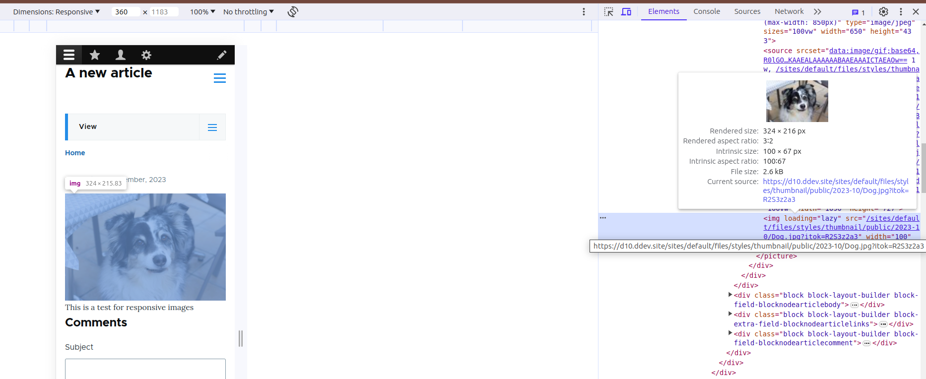
Task: Click the pencil edit icon
Action: coord(222,55)
